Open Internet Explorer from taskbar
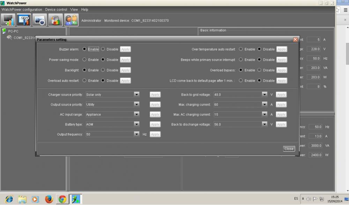 click(x=9, y=199)
